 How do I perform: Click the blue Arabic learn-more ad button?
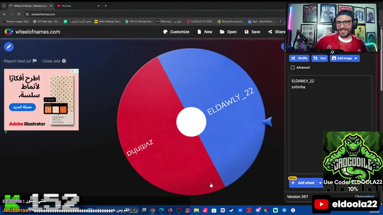click(22, 107)
